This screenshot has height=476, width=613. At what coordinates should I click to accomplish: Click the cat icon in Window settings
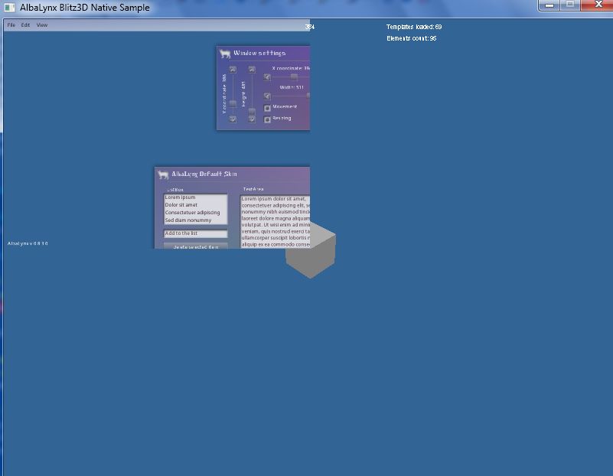[225, 54]
